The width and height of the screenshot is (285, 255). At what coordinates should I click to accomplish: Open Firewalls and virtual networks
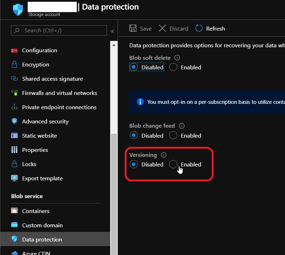(x=59, y=93)
